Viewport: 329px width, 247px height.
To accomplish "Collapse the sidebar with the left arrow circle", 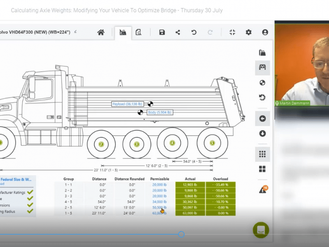I will point(262,119).
